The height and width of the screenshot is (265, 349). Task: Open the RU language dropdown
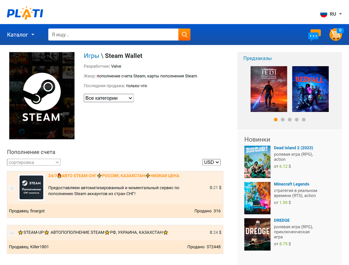(x=336, y=14)
